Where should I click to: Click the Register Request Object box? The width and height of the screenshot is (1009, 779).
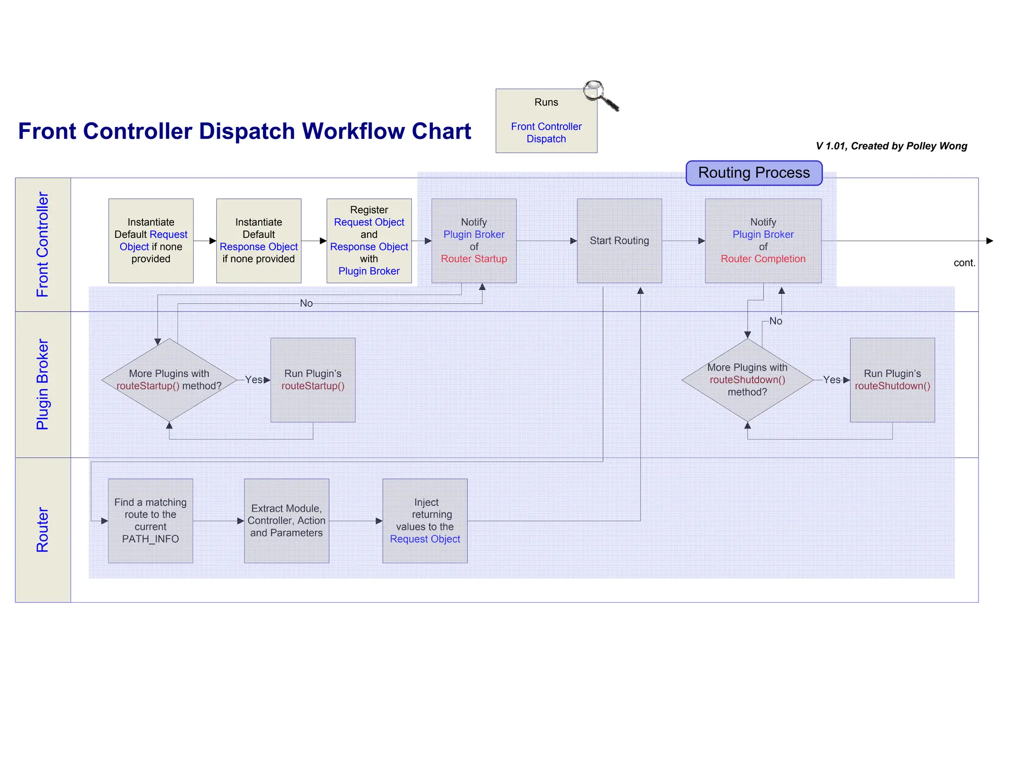click(x=369, y=241)
